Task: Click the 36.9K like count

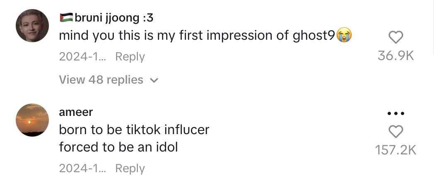Action: 395,56
